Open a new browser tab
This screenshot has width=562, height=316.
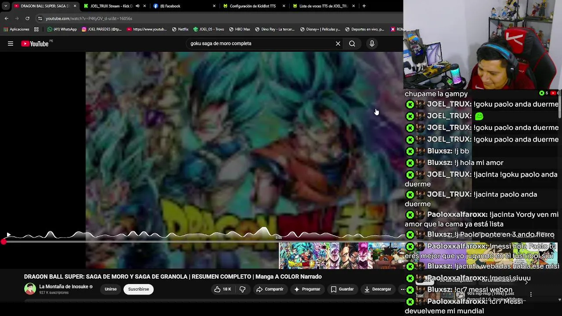(x=364, y=6)
